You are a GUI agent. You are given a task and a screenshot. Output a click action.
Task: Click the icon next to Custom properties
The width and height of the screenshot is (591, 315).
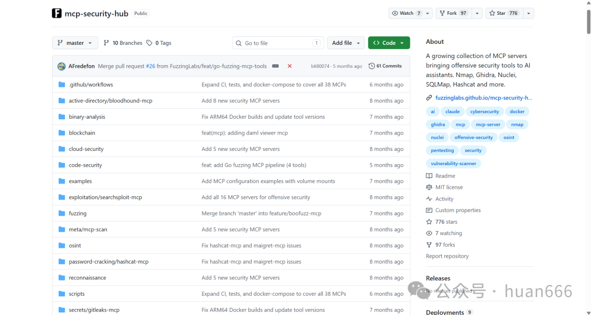point(429,210)
